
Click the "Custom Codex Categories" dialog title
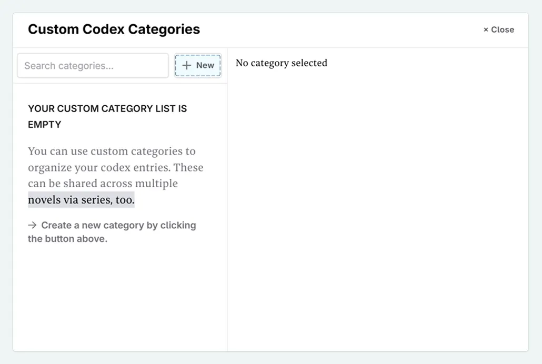click(114, 29)
